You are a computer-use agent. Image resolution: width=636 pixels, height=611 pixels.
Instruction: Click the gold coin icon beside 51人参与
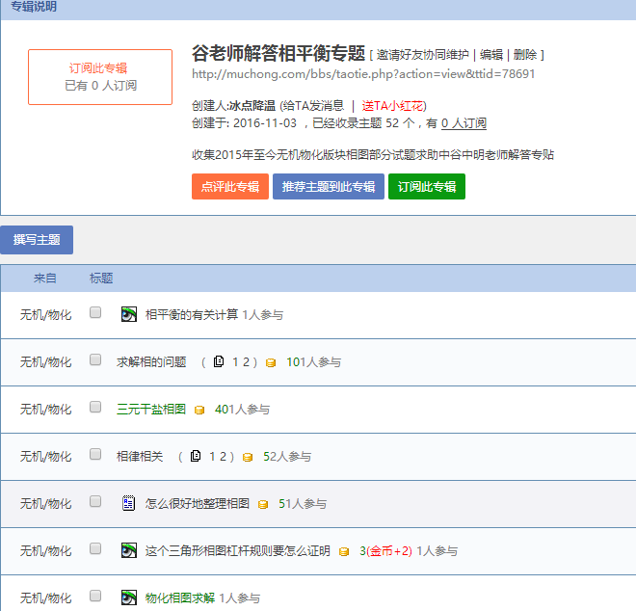click(x=263, y=504)
